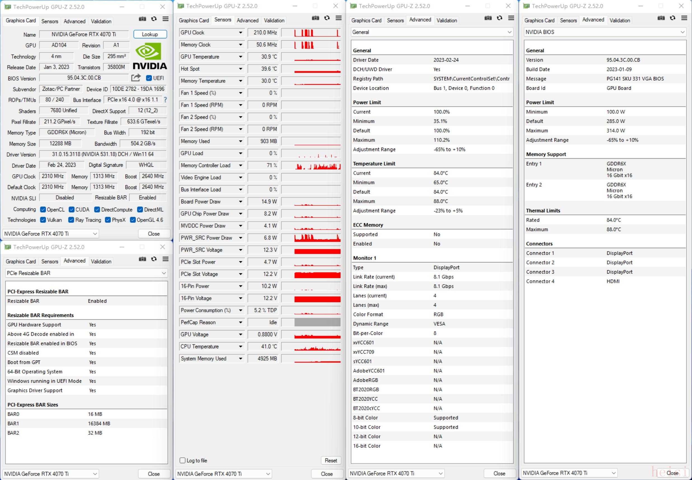Open hamburger menu in General Advanced window
This screenshot has width=692, height=480.
click(511, 18)
